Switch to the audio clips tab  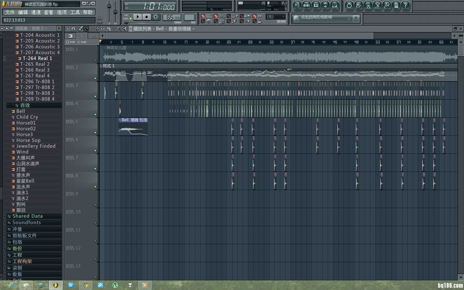click(70, 36)
